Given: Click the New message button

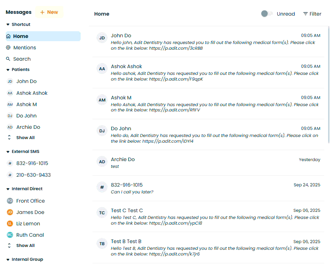Looking at the screenshot, I should click(49, 12).
